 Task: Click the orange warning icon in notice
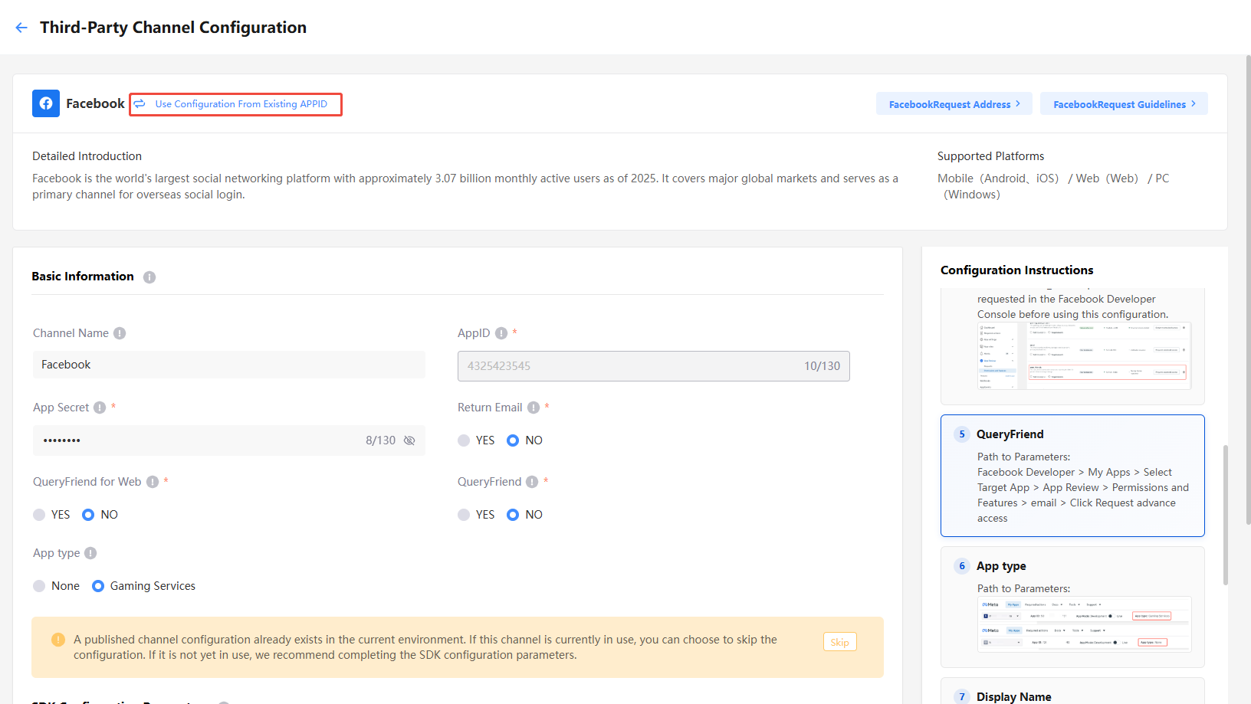click(x=58, y=640)
